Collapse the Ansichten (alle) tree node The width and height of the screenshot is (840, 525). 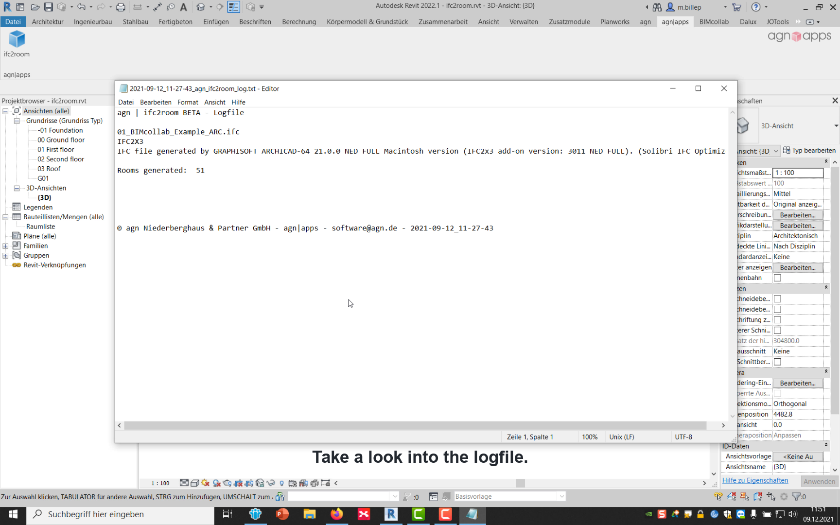[5, 111]
